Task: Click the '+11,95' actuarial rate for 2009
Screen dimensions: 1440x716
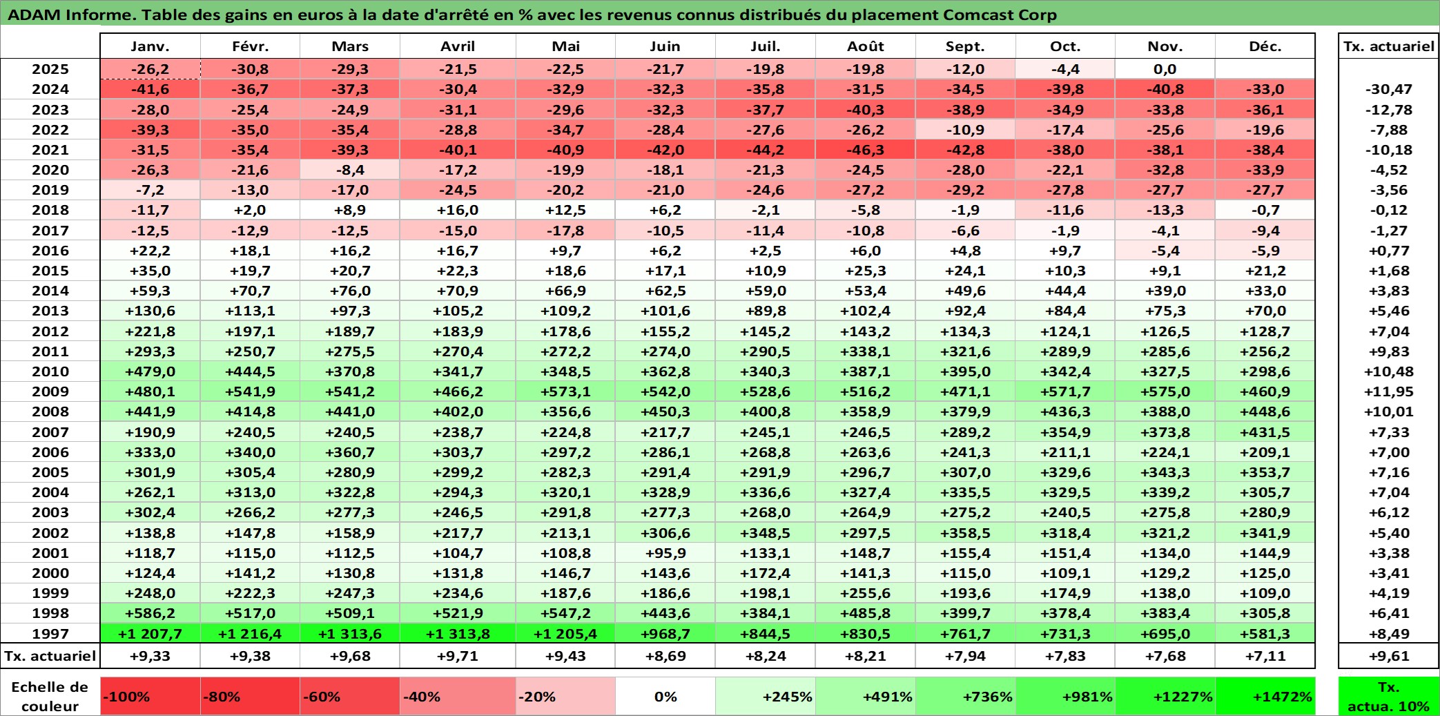Action: pyautogui.click(x=1388, y=391)
